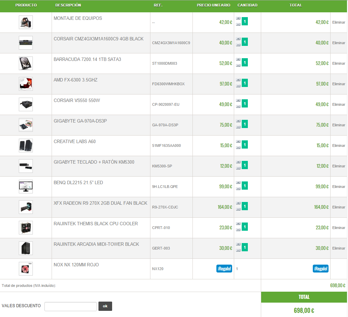Add one more RAIJINTEK THEMIS CPU cooler
The height and width of the screenshot is (317, 348).
[238, 224]
